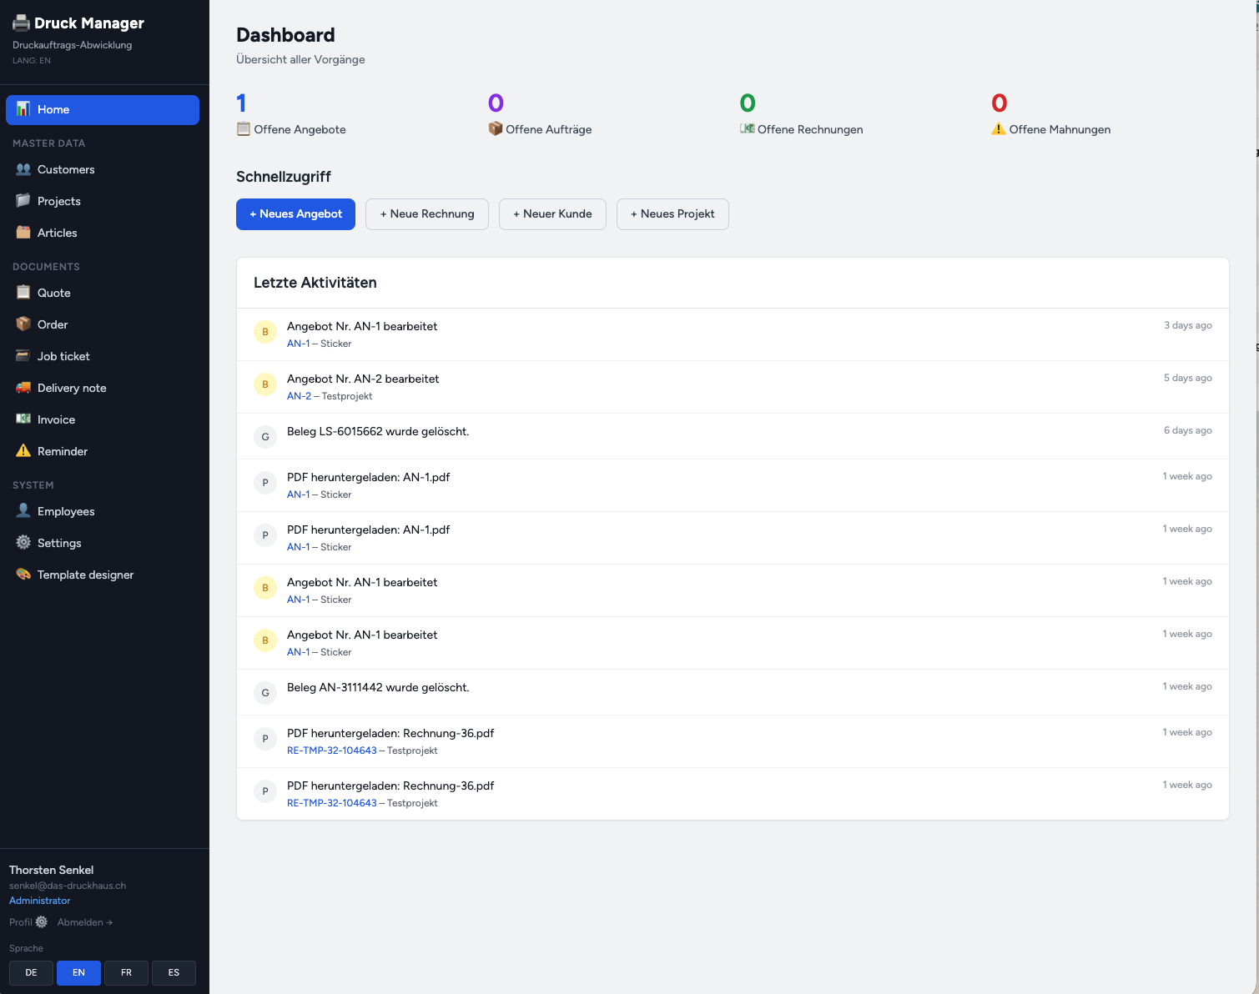Viewport: 1259px width, 994px height.
Task: Switch language to FR
Action: pyautogui.click(x=126, y=973)
